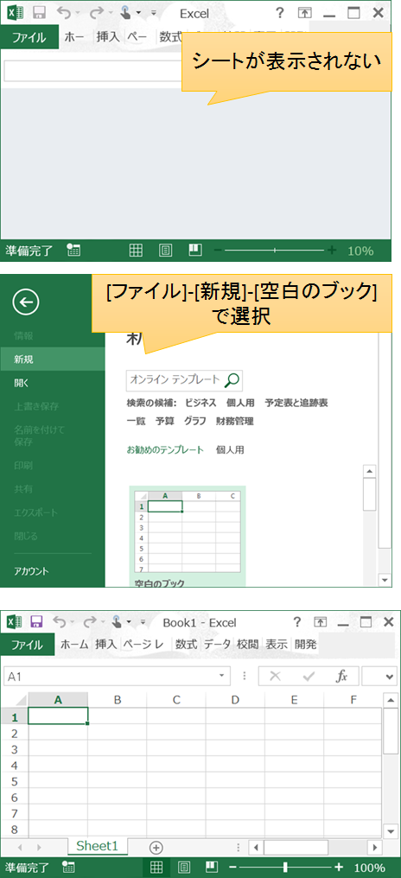The width and height of the screenshot is (401, 878).
Task: Select 新規 in the backstage sidebar
Action: tap(53, 359)
